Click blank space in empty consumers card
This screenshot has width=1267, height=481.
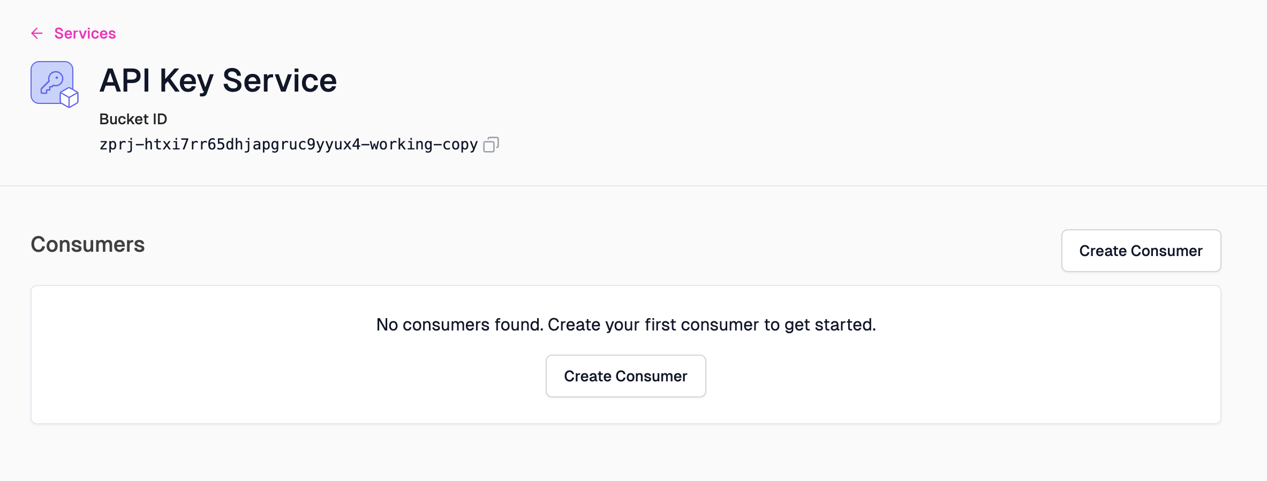214,375
